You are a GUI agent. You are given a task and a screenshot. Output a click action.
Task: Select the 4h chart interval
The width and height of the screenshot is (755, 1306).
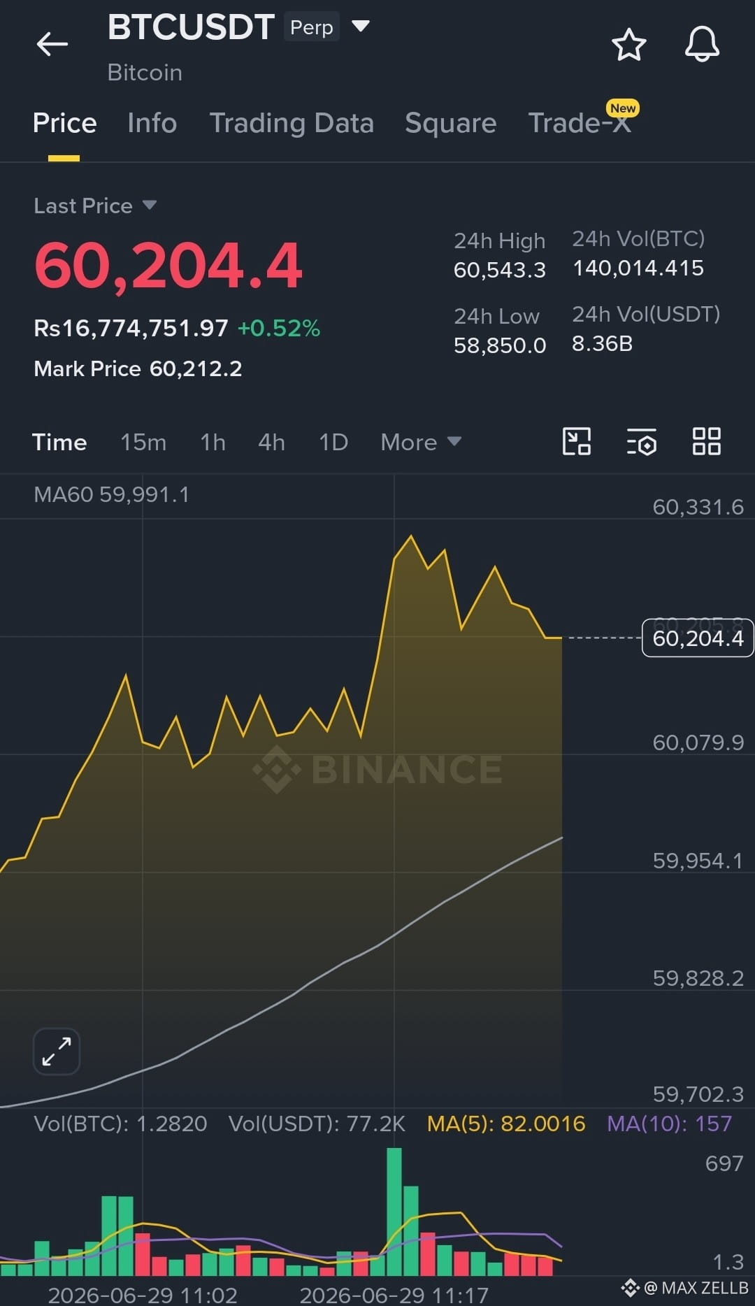(x=271, y=442)
